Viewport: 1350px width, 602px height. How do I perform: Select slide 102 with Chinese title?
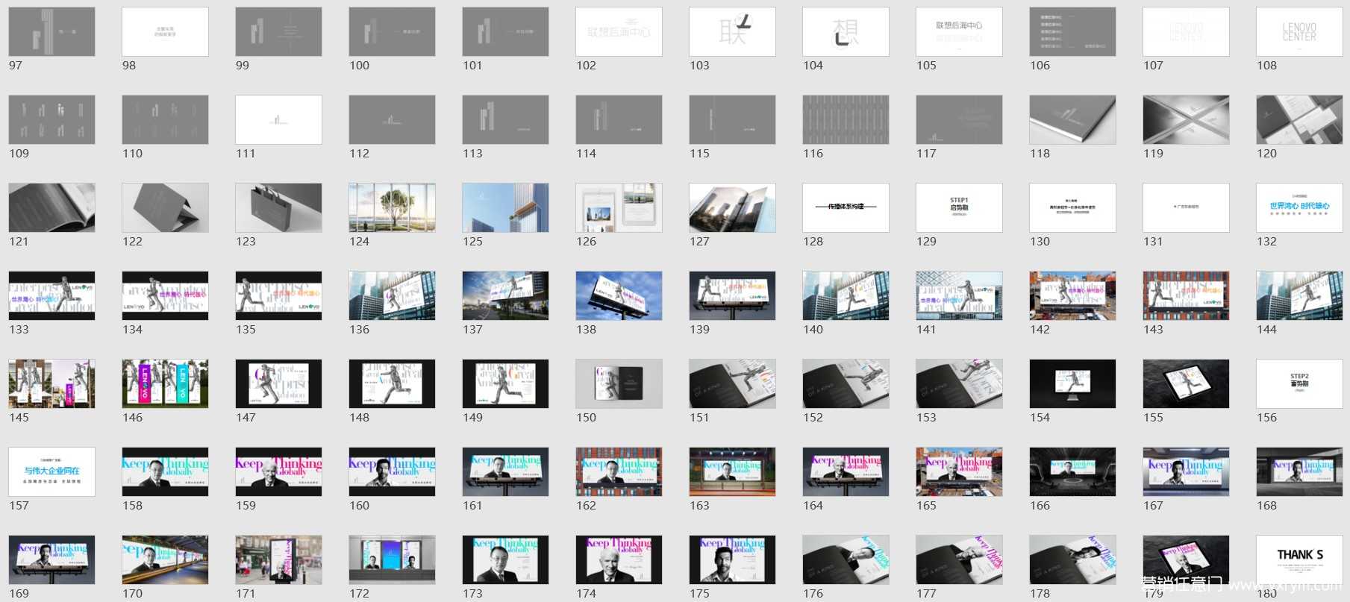point(619,32)
